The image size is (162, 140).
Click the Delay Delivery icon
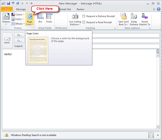point(134,16)
